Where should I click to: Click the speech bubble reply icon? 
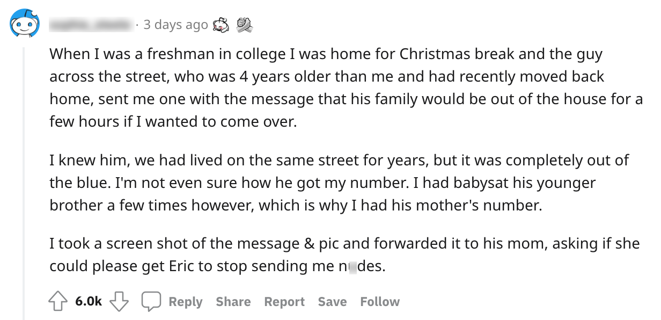151,302
